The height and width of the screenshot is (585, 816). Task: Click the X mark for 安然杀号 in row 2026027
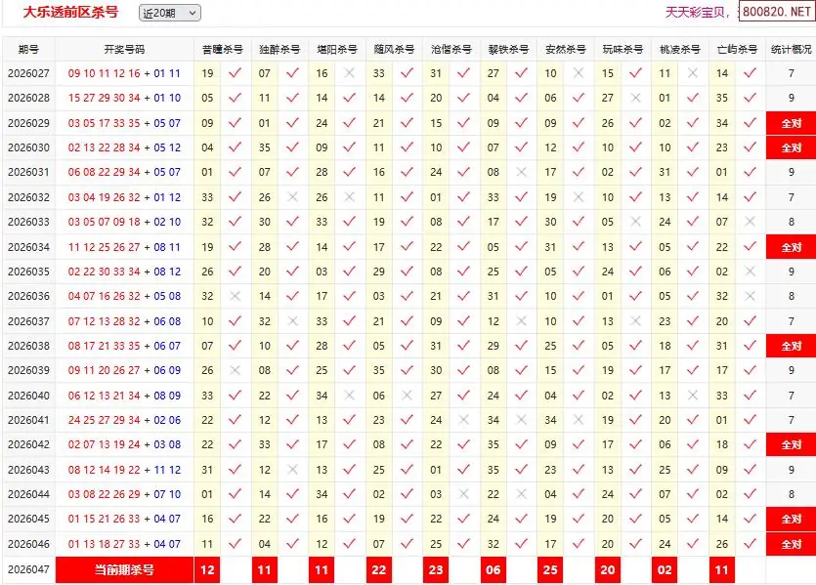click(x=579, y=73)
